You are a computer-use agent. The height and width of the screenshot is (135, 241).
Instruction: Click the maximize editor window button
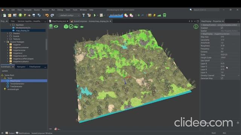[198, 21]
